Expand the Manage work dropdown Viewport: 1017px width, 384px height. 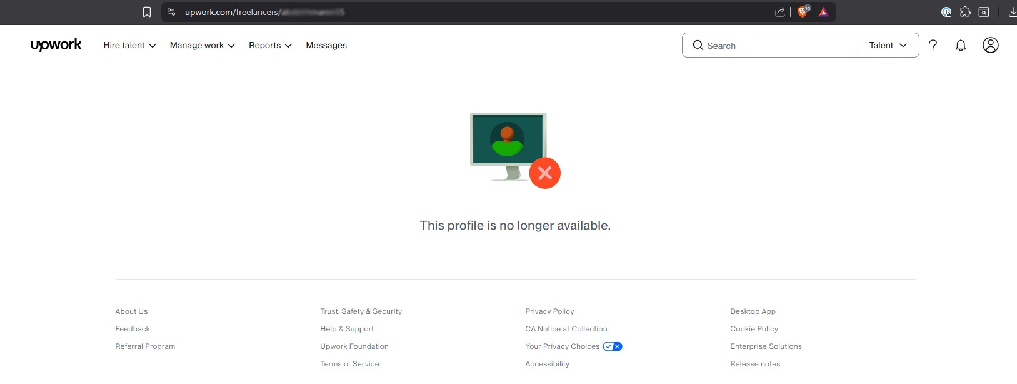pyautogui.click(x=202, y=45)
